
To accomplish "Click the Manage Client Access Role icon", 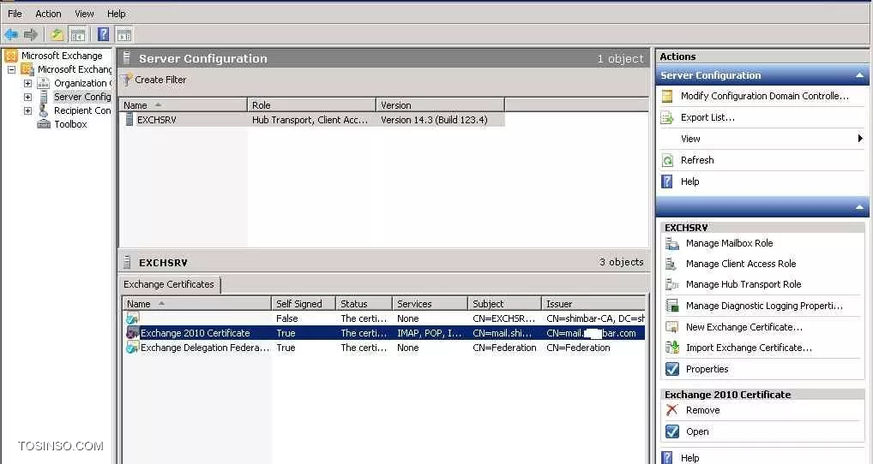I will click(672, 264).
